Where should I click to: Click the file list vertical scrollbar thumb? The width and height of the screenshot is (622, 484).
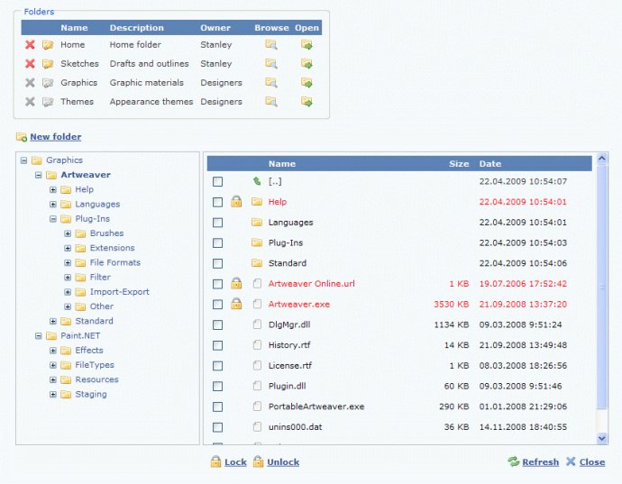click(x=602, y=287)
